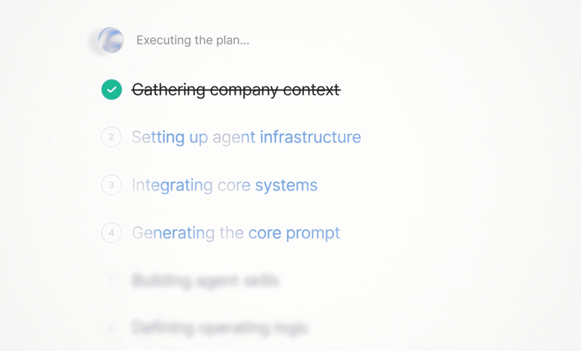The width and height of the screenshot is (581, 351).
Task: Click the blurred Defining operating logic step
Action: point(220,328)
